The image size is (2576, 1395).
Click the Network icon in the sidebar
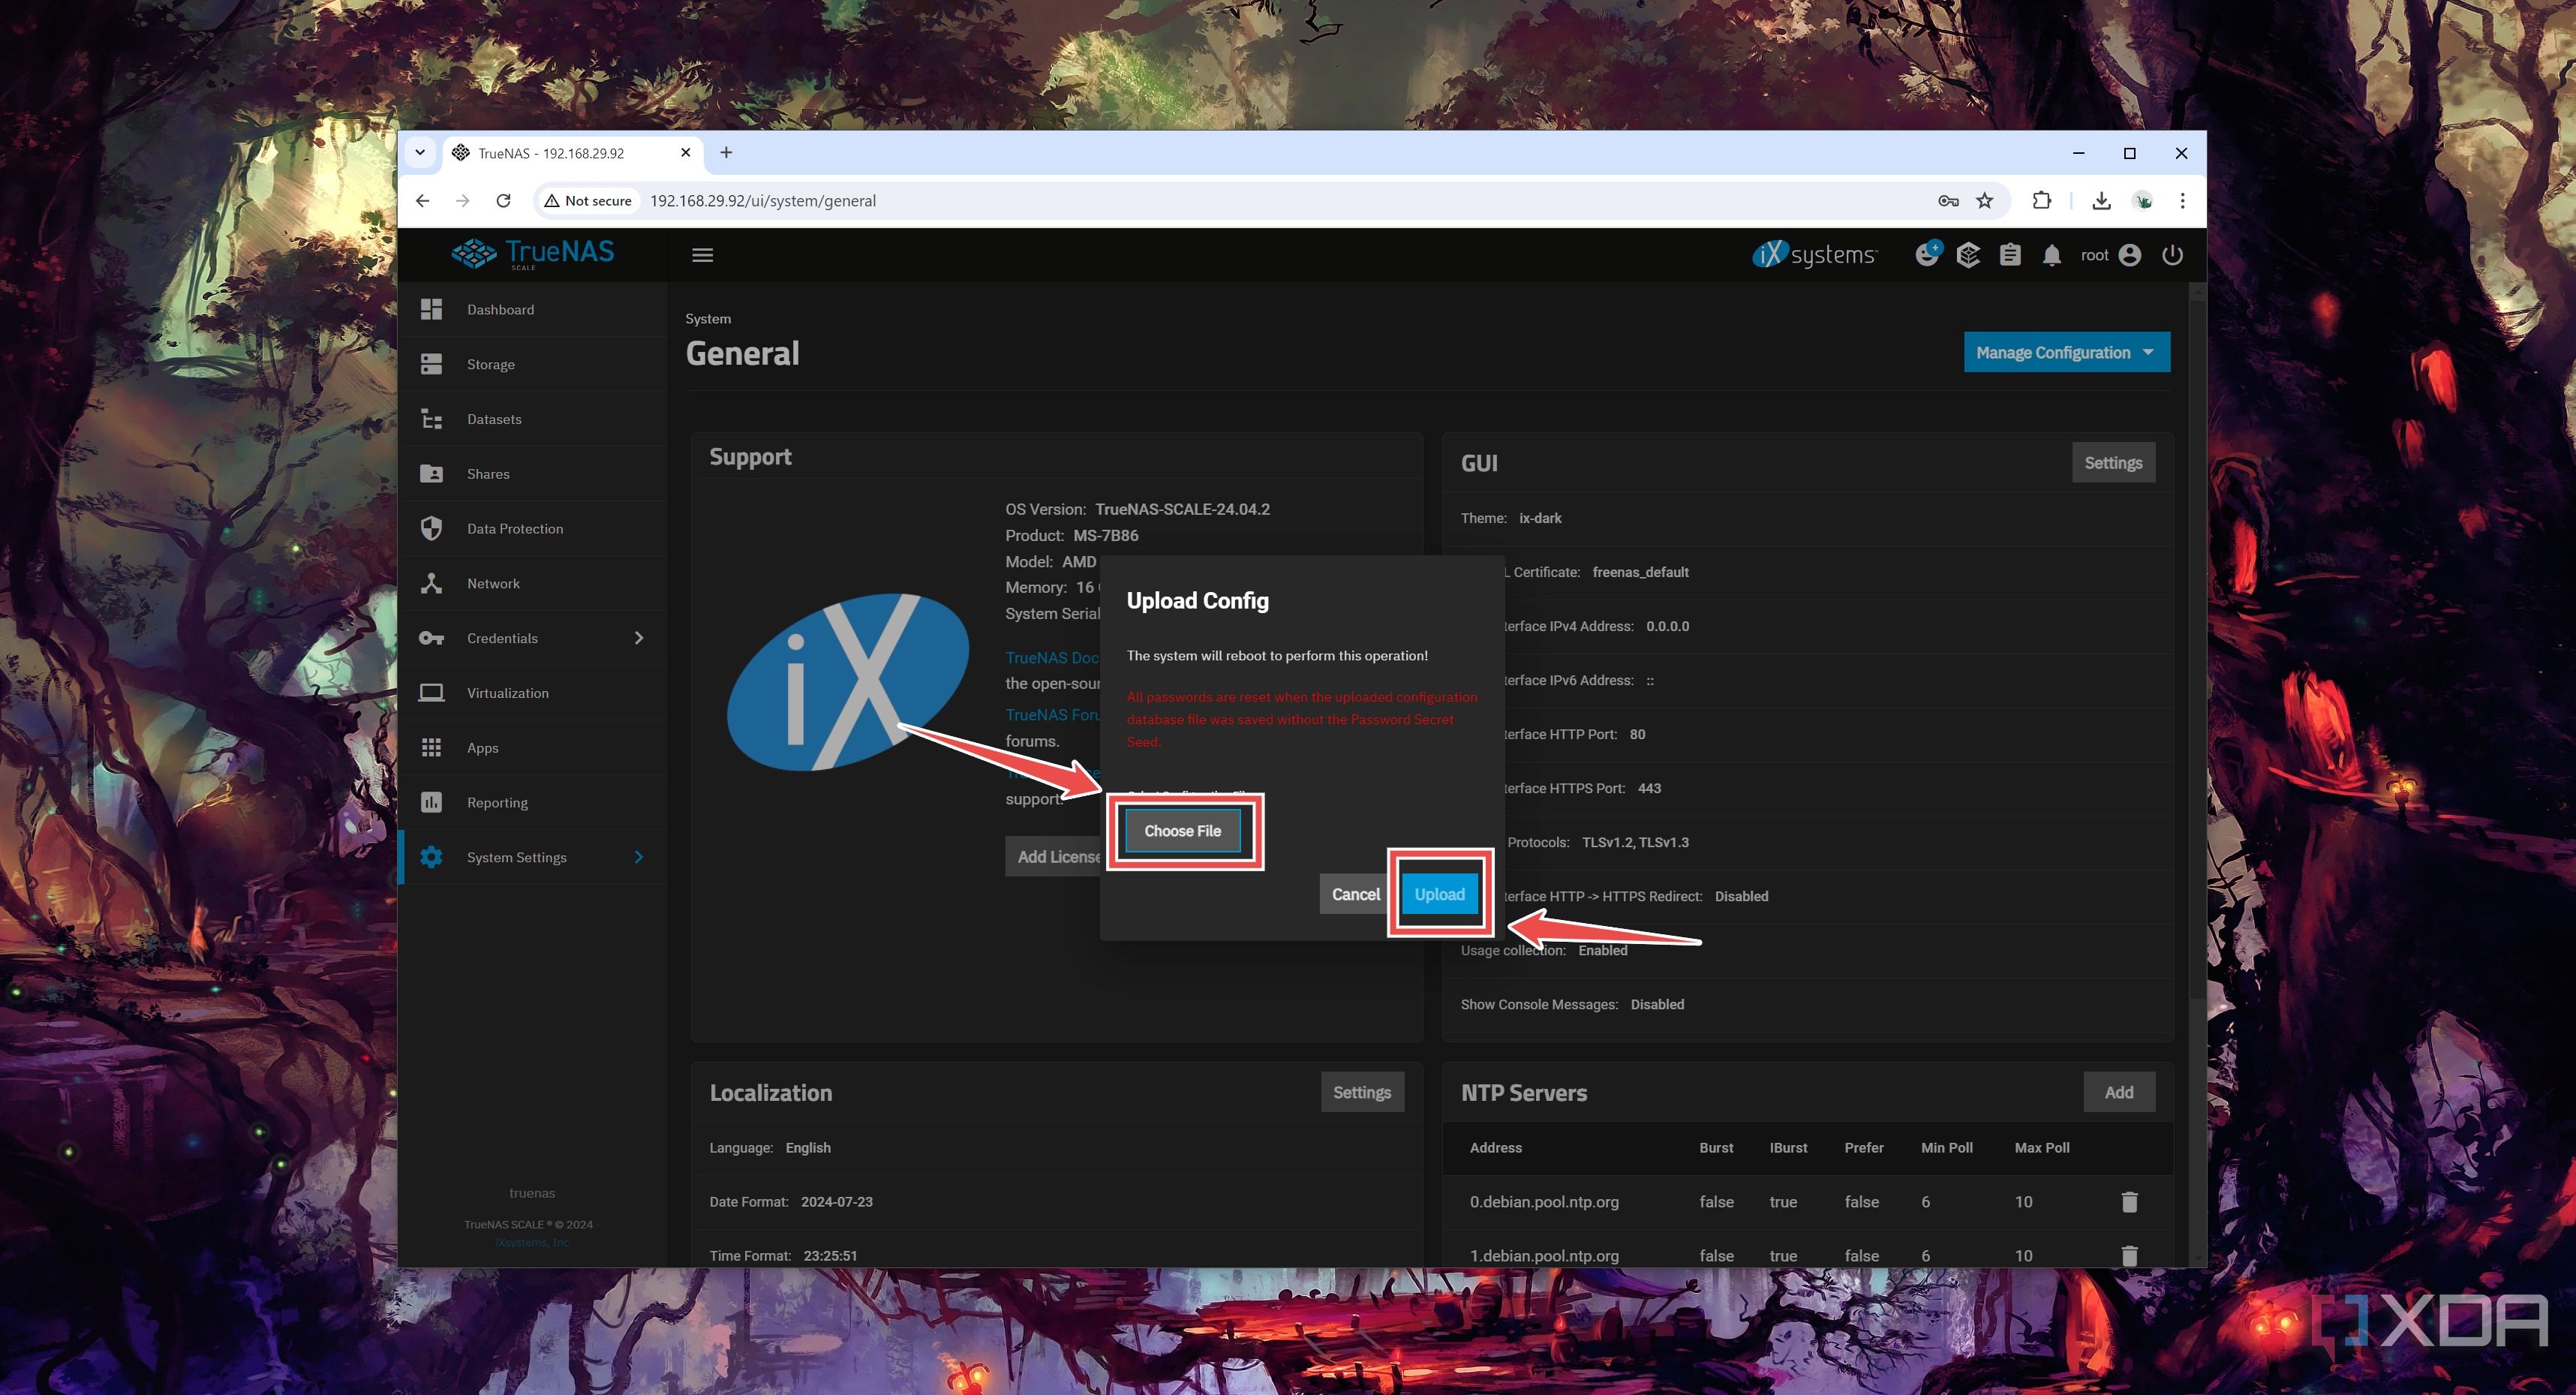pyautogui.click(x=432, y=583)
